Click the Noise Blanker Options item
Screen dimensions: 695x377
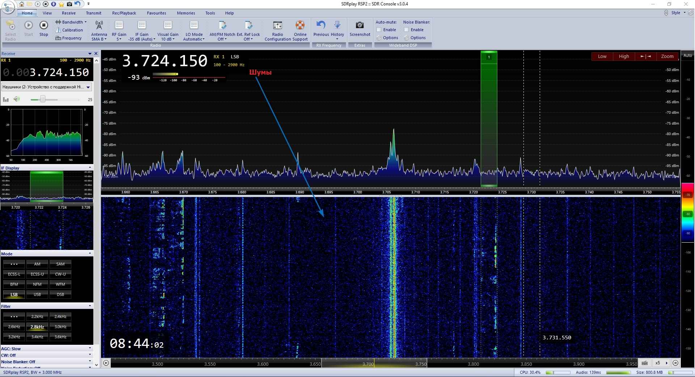[415, 38]
